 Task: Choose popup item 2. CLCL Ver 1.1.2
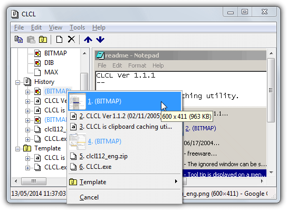[125, 116]
